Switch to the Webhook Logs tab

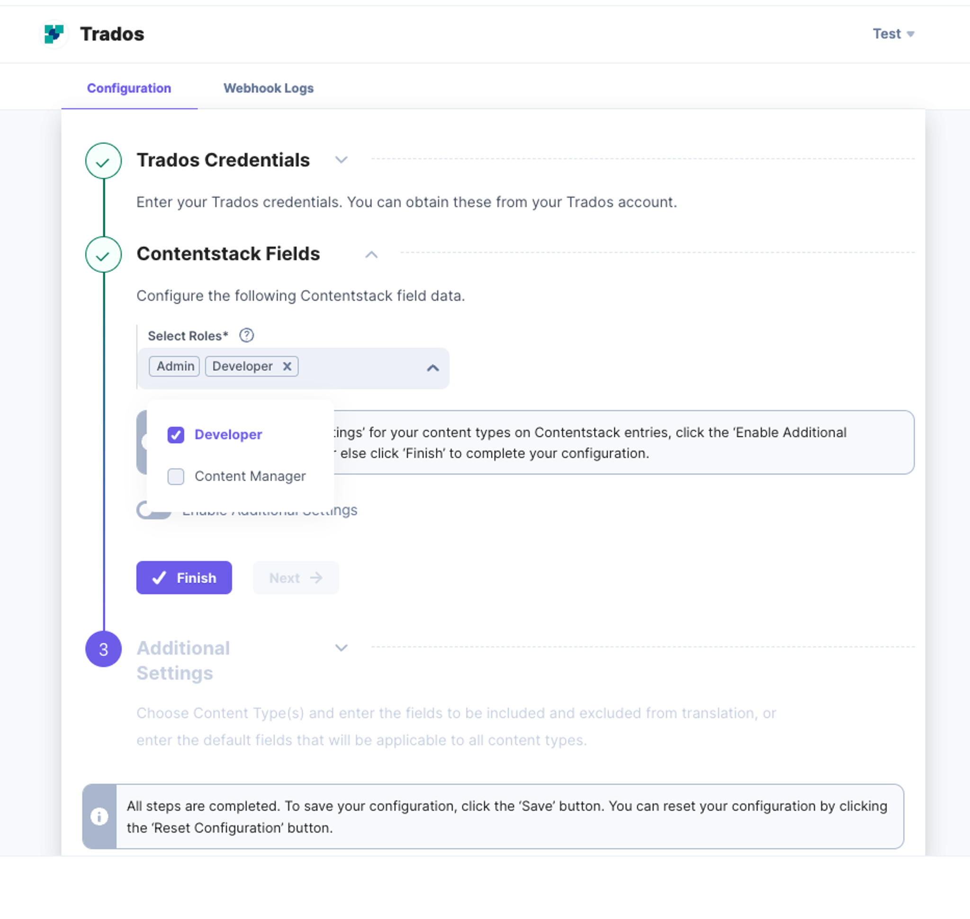[269, 88]
